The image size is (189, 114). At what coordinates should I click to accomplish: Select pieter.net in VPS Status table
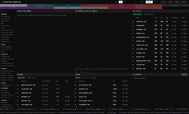(x=140, y=57)
